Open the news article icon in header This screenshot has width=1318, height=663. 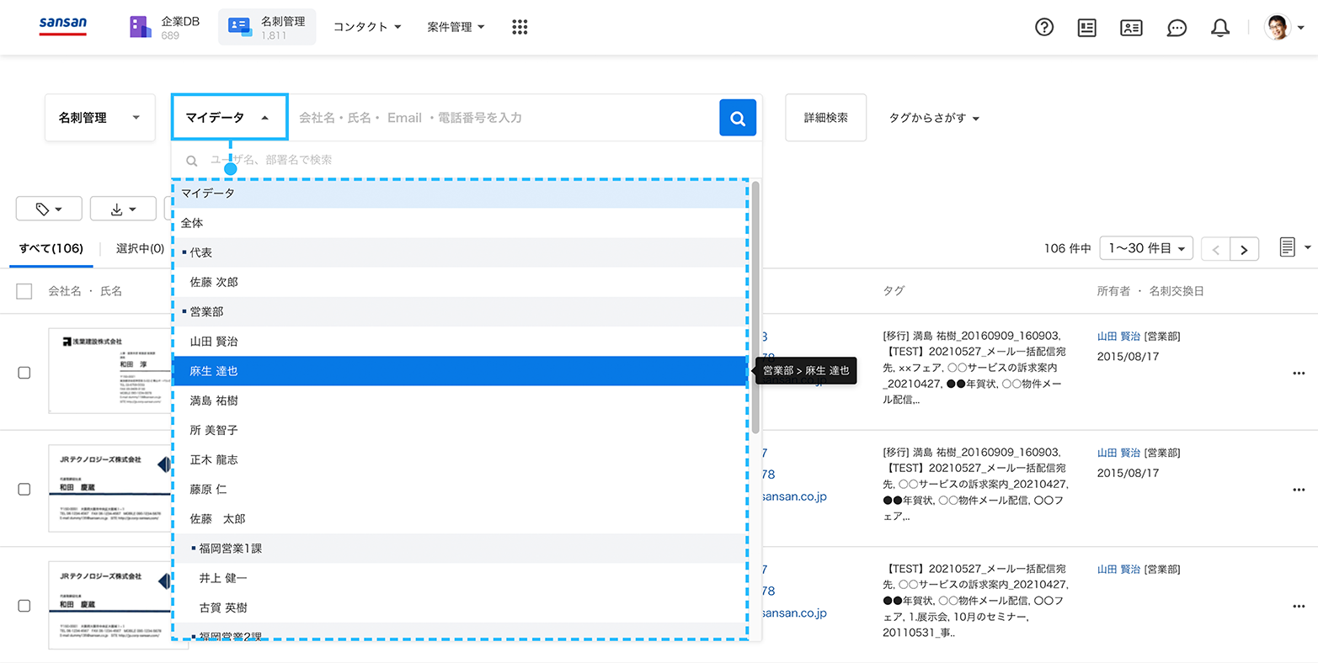(1087, 27)
